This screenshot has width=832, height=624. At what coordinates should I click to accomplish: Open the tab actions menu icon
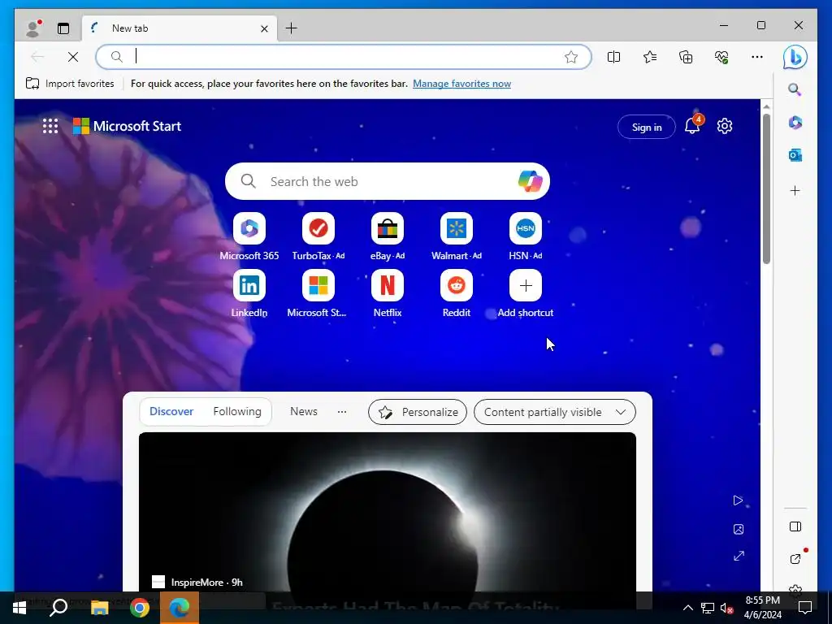(x=63, y=28)
